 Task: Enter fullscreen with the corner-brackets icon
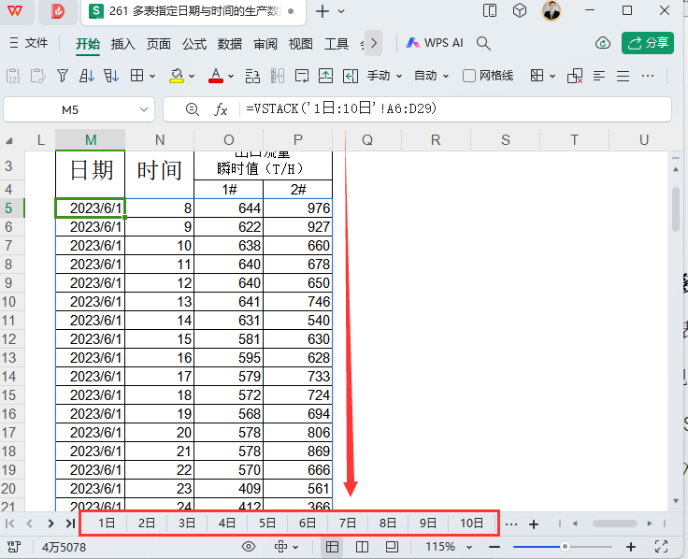[661, 547]
